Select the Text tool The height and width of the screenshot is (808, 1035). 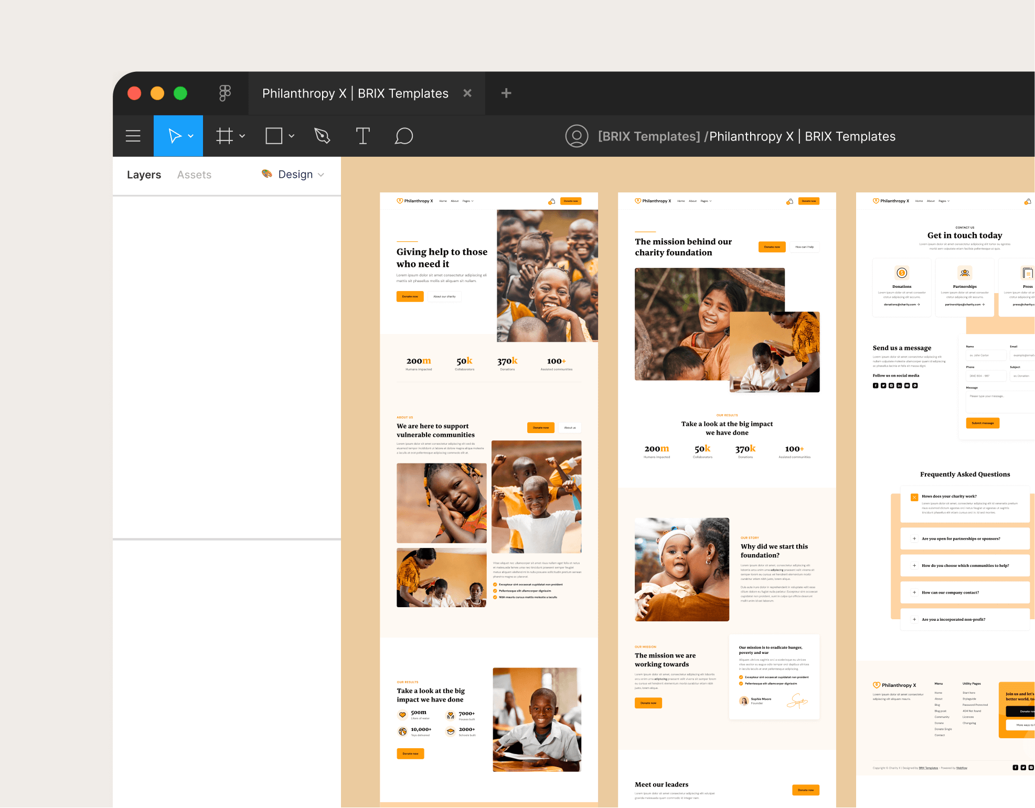coord(362,136)
